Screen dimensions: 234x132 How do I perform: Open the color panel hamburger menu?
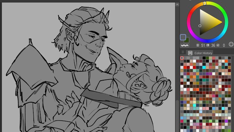tap(183, 52)
